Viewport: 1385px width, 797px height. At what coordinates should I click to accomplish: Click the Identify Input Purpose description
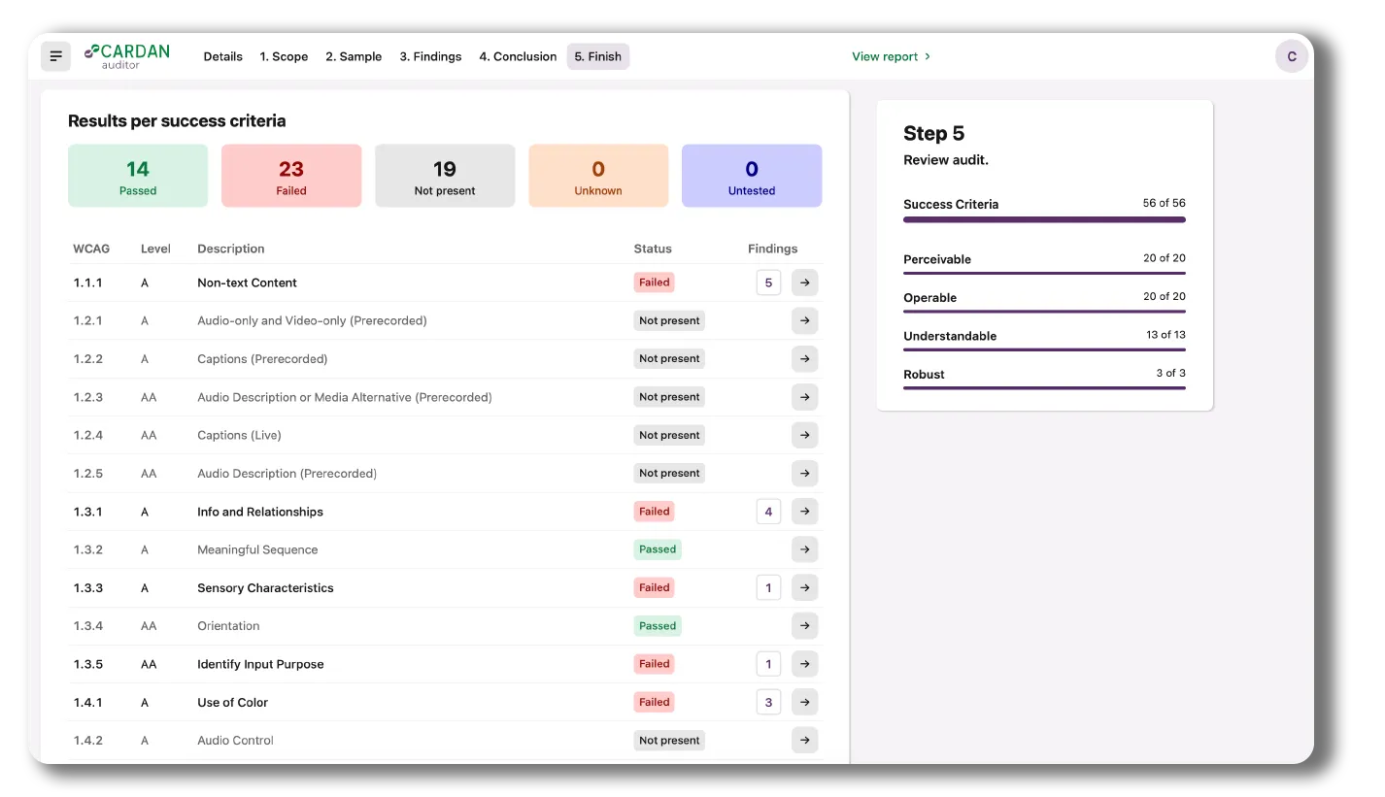tap(260, 664)
